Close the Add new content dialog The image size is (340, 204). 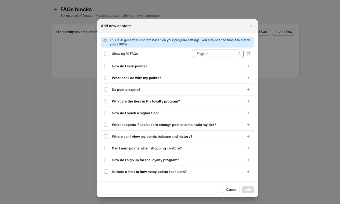[251, 26]
